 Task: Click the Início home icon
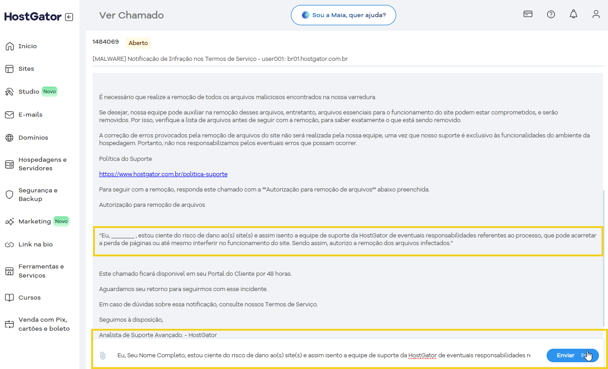[9, 46]
